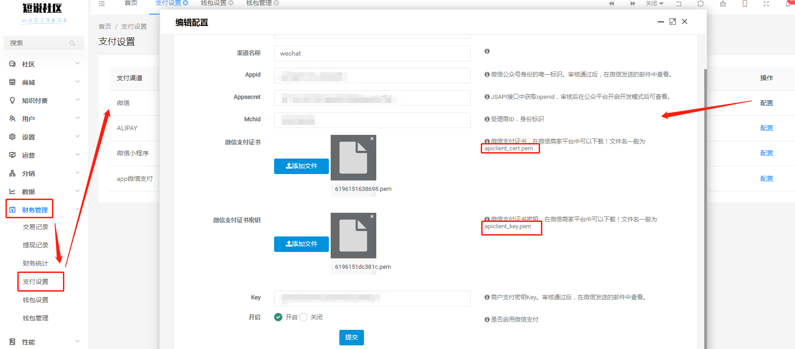Open 支付设置 in the sidebar
795x349 pixels.
pyautogui.click(x=36, y=282)
